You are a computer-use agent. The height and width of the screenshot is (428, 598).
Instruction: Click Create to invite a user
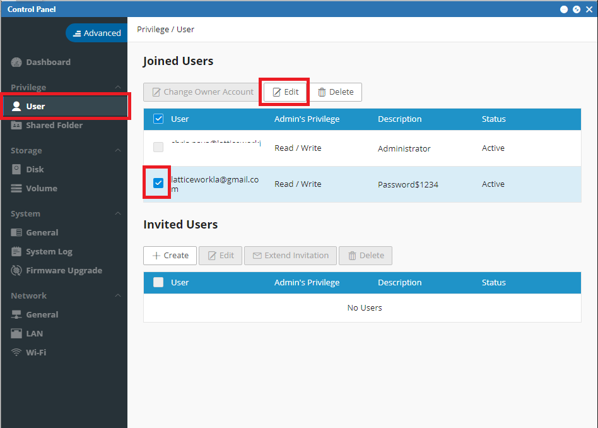(170, 256)
